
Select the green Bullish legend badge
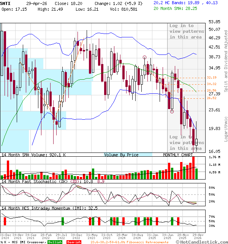(x=55, y=242)
